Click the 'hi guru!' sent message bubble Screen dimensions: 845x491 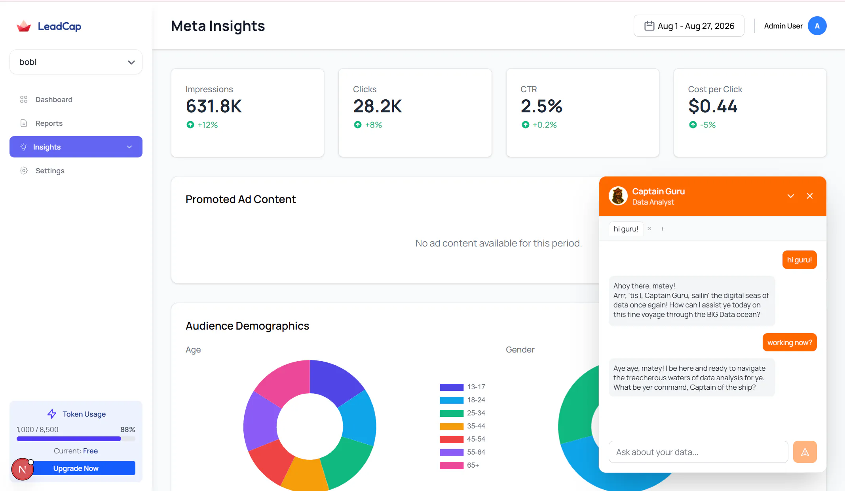click(x=799, y=260)
